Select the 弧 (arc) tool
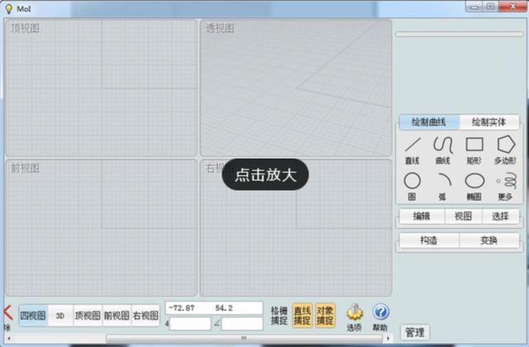The width and height of the screenshot is (529, 347). click(443, 186)
